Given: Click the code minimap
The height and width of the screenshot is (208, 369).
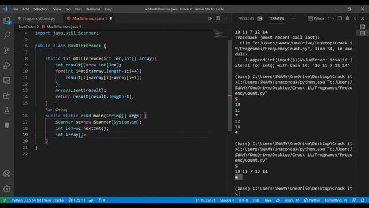Looking at the screenshot, I should pos(219,34).
